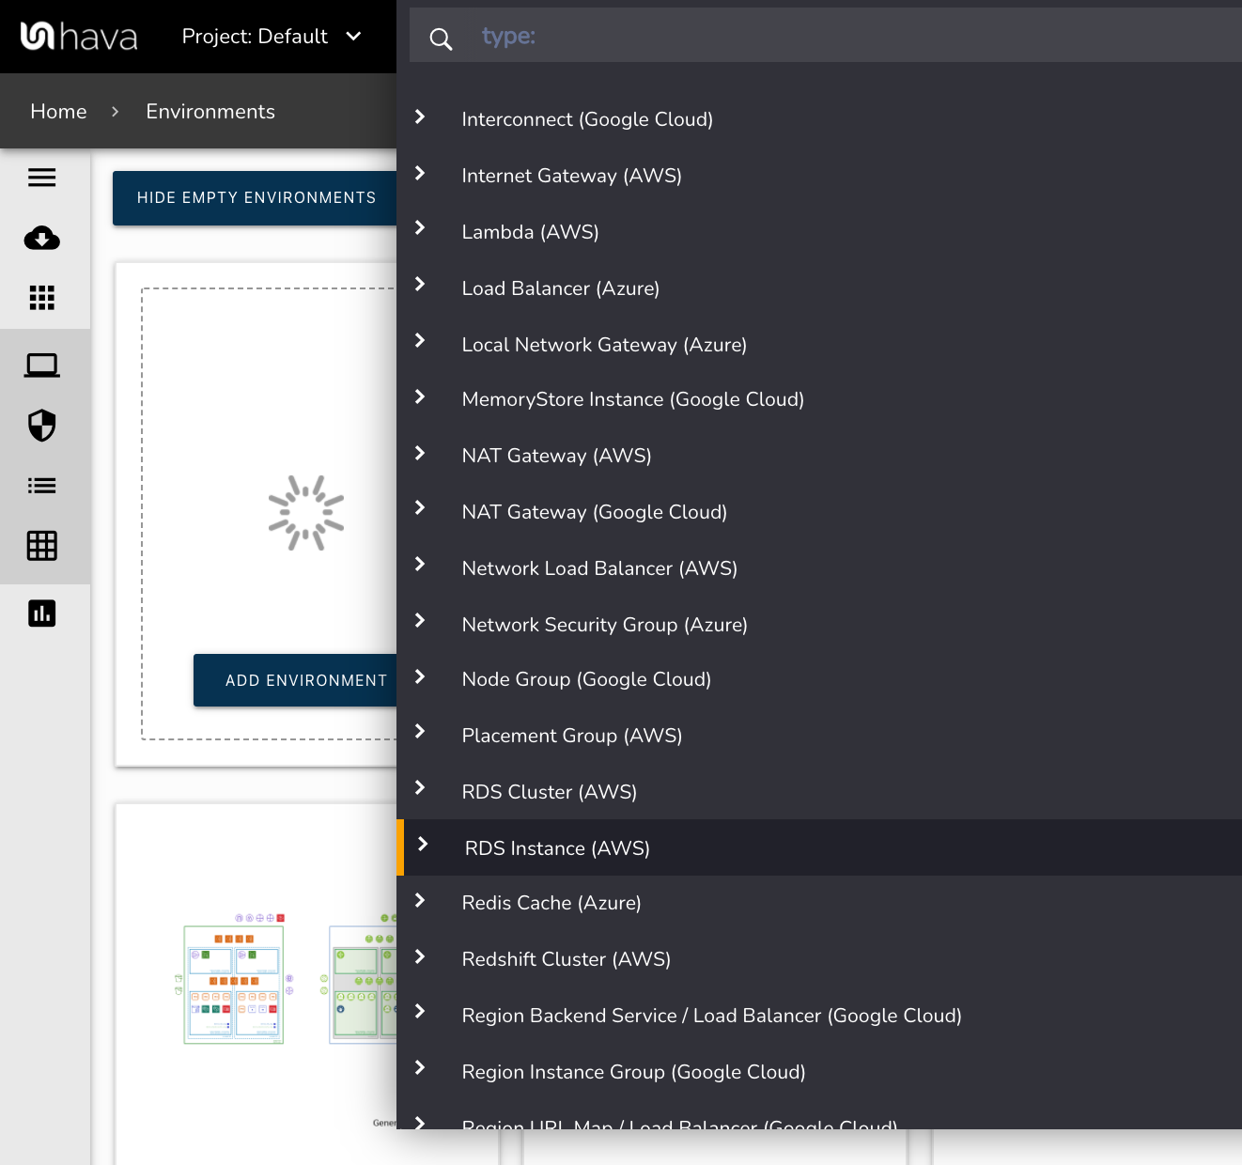Open the bar chart reports icon
This screenshot has width=1242, height=1165.
click(41, 614)
